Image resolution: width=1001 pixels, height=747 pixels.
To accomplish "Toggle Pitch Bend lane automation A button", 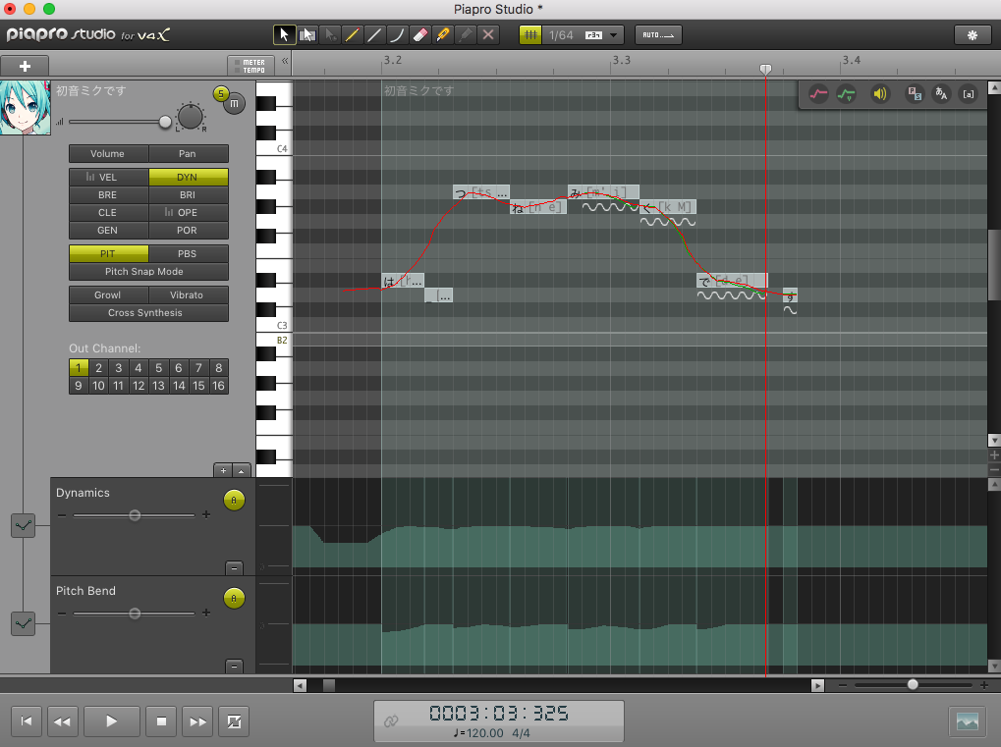I will point(235,599).
